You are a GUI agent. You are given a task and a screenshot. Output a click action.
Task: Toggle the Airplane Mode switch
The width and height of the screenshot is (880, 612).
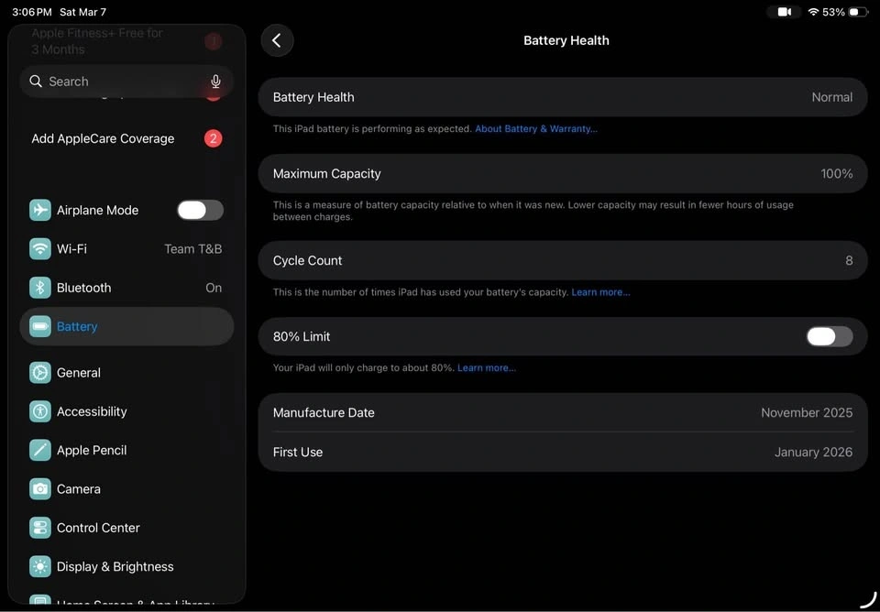pyautogui.click(x=200, y=210)
